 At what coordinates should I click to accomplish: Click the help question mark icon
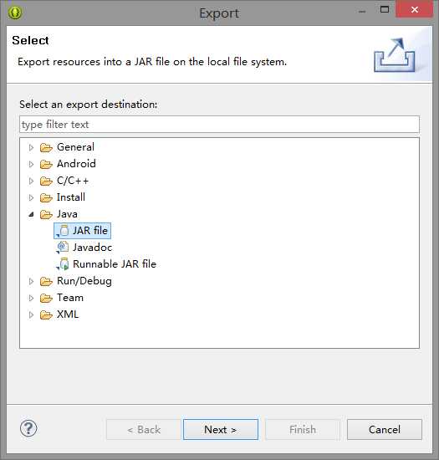(x=28, y=428)
